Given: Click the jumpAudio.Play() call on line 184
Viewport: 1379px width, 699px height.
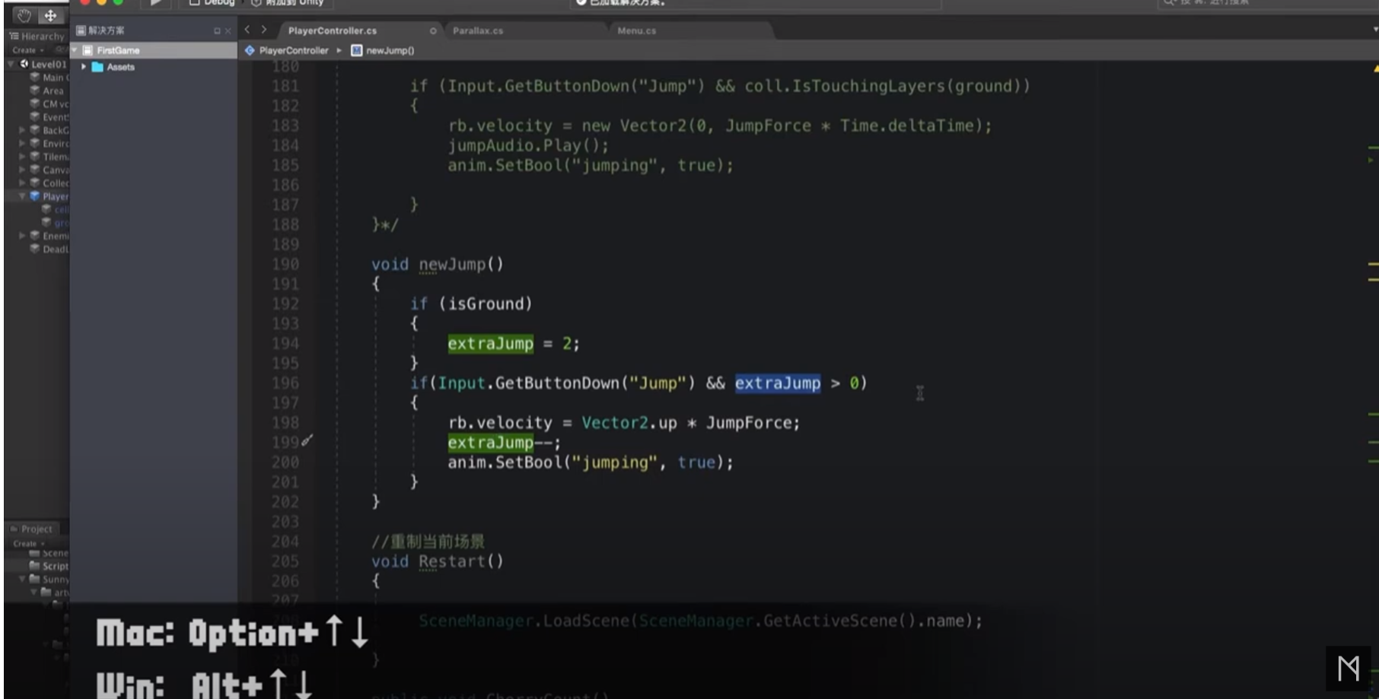Looking at the screenshot, I should 528,145.
